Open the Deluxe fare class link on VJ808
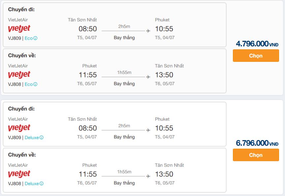 pyautogui.click(x=32, y=184)
